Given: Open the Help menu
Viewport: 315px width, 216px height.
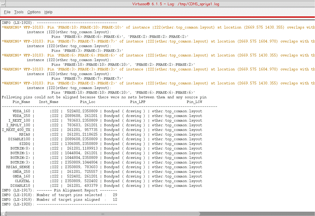Looking at the screenshot, I should click(48, 12).
